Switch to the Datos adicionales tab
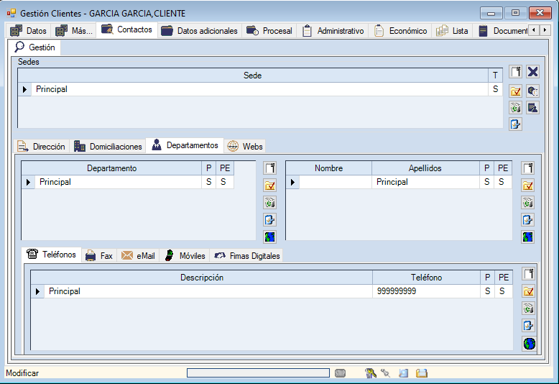 (199, 31)
